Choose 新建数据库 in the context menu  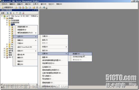[x=25, y=27]
